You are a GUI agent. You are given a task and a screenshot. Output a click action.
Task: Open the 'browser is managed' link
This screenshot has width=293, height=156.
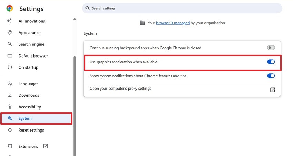pos(173,23)
